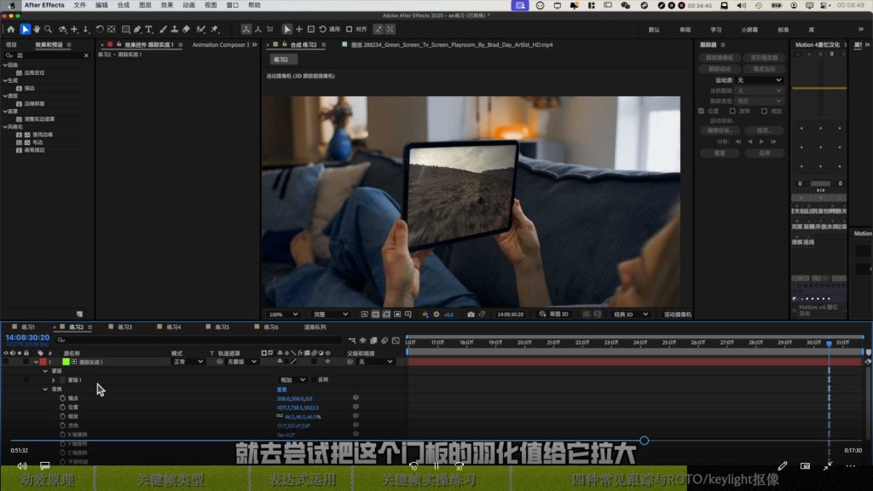Switch to the 练习3 timeline tab

coord(124,326)
